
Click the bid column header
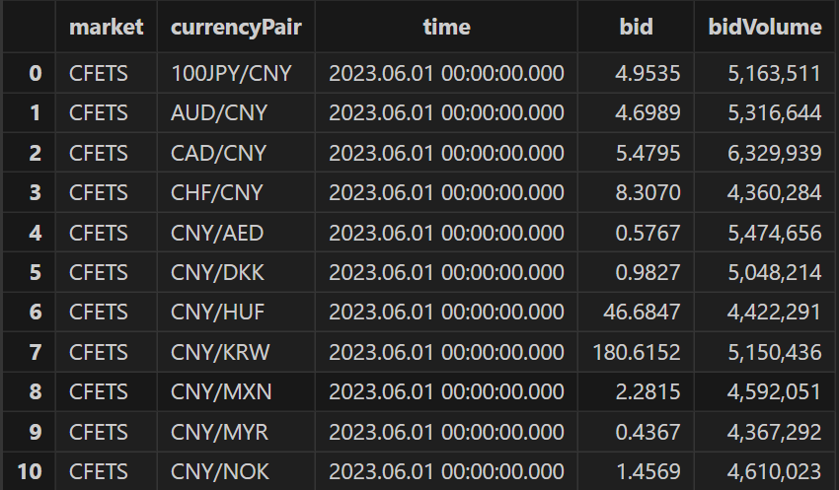[x=637, y=27]
